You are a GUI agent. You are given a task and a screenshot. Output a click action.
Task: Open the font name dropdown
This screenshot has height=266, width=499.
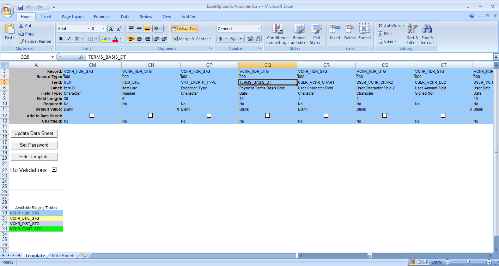[x=88, y=29]
